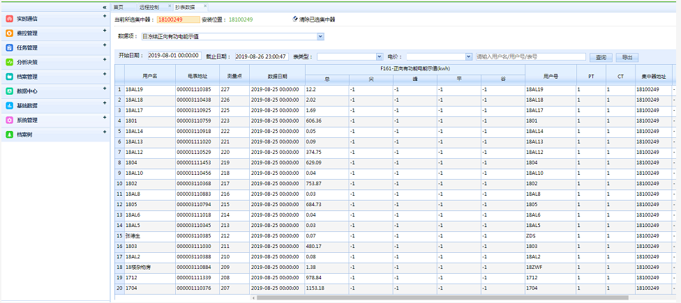Select meter address 000001111339
Screen dimensions: 681x303
pyautogui.click(x=197, y=277)
